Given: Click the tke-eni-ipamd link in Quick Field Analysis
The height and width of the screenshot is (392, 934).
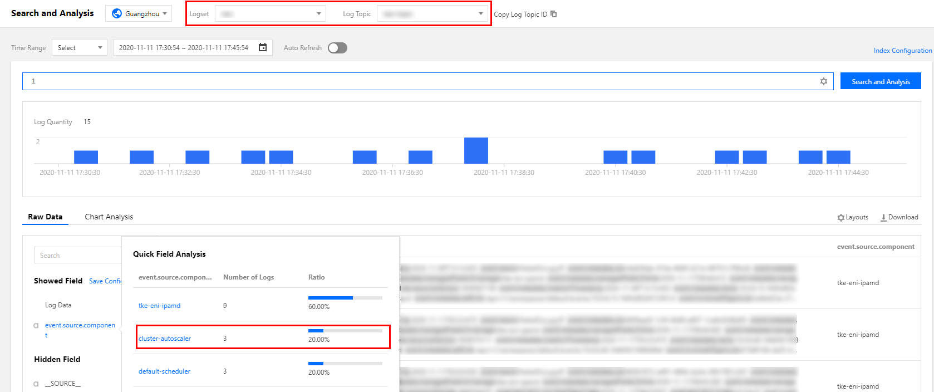Looking at the screenshot, I should (159, 306).
